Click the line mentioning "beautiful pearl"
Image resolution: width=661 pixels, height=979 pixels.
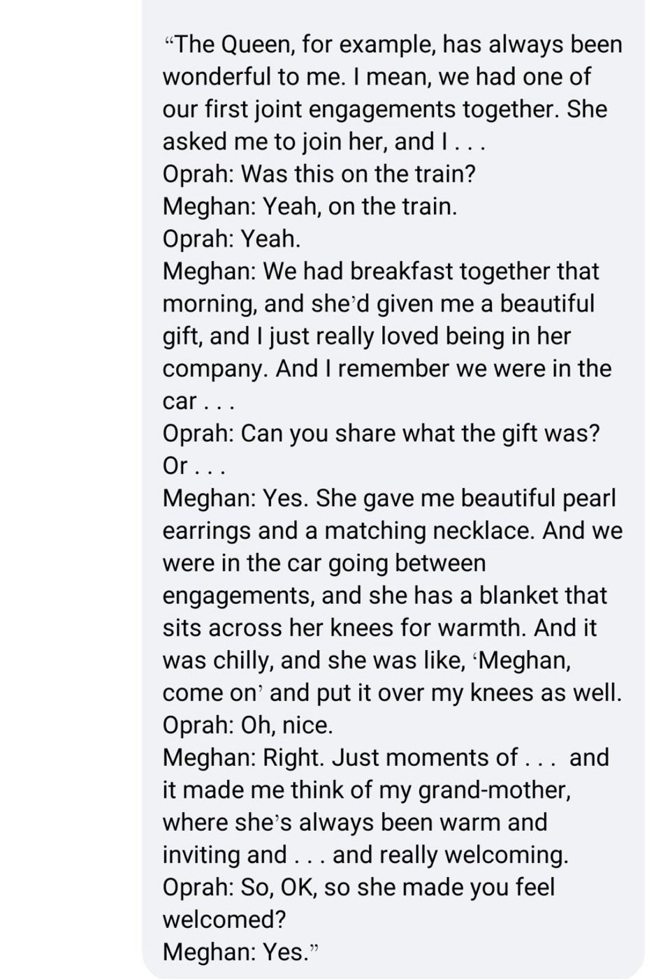pyautogui.click(x=390, y=498)
